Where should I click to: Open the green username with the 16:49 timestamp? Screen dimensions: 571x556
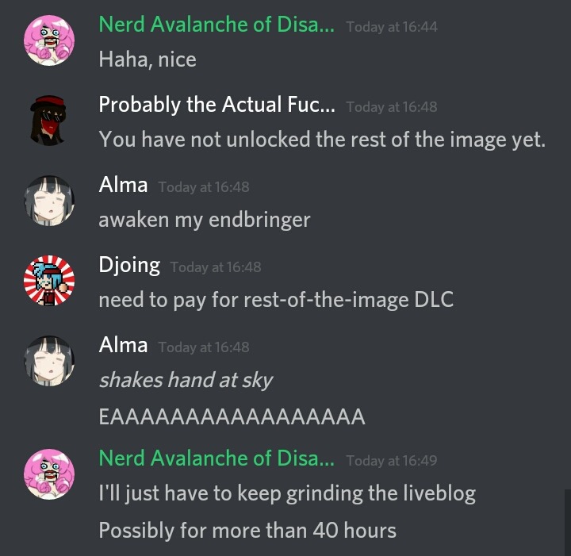click(x=217, y=458)
